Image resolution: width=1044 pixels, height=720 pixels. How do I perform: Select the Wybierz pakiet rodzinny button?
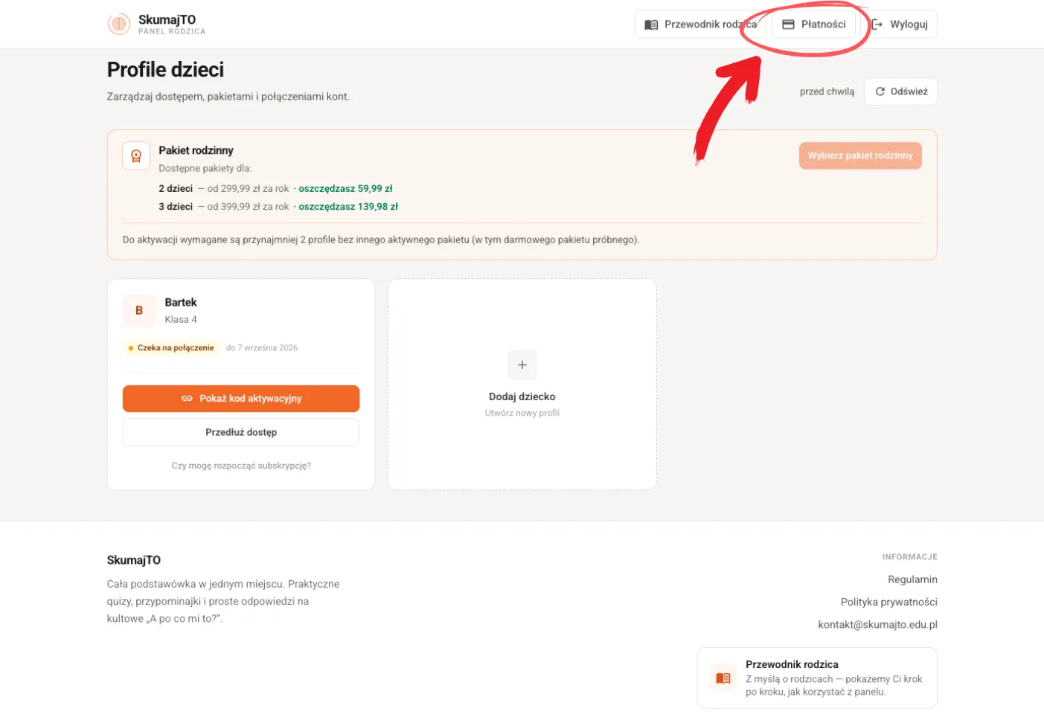[x=860, y=155]
